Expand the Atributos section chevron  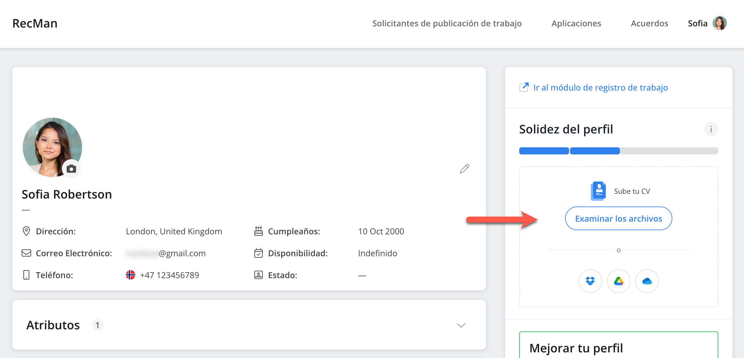[461, 325]
